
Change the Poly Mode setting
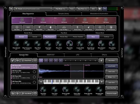click(x=60, y=9)
